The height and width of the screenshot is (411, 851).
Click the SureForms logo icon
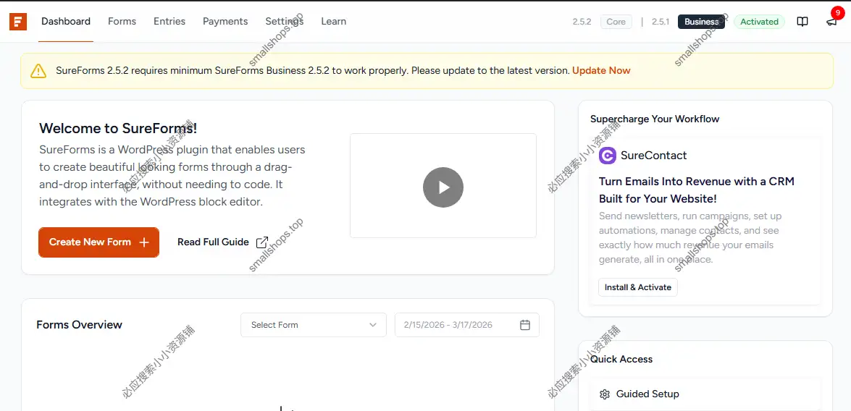pyautogui.click(x=18, y=22)
